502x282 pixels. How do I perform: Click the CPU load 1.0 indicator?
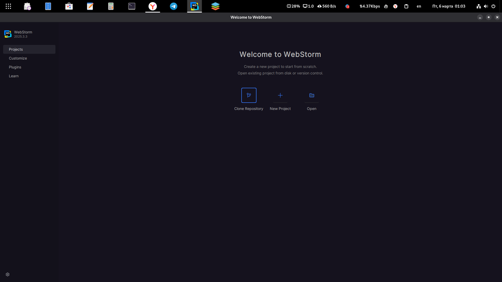[x=308, y=6]
